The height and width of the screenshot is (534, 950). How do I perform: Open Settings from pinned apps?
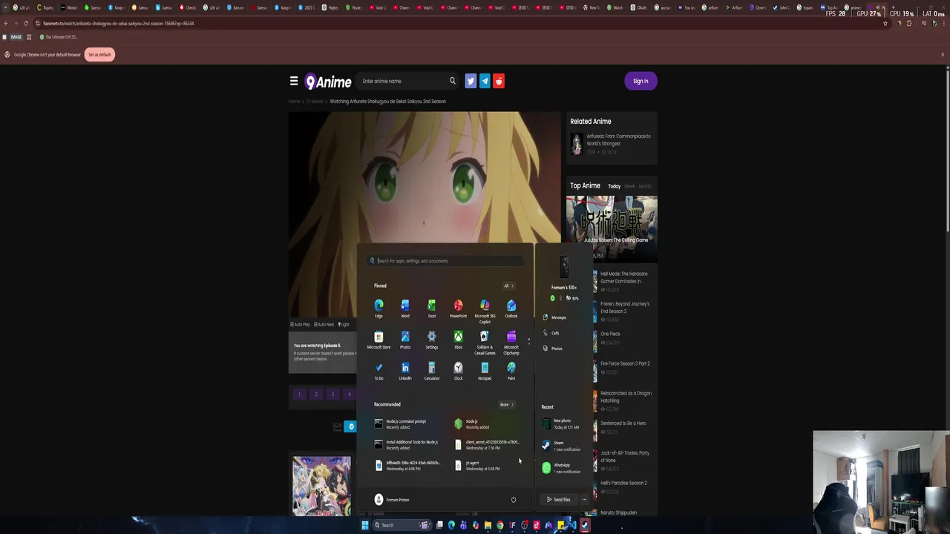pyautogui.click(x=432, y=340)
